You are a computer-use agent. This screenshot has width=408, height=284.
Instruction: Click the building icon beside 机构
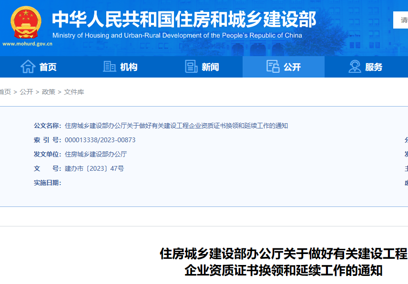[x=110, y=67]
